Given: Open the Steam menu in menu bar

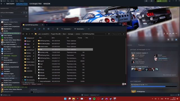Looking at the screenshot, I should [x=4, y=1].
